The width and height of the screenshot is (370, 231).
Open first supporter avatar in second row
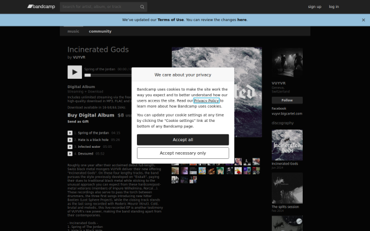click(175, 171)
